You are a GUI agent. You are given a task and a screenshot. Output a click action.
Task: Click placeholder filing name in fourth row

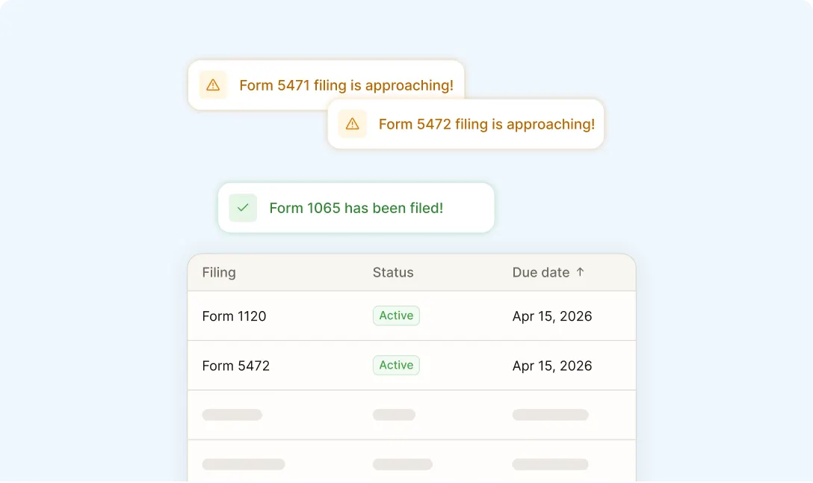tap(244, 464)
